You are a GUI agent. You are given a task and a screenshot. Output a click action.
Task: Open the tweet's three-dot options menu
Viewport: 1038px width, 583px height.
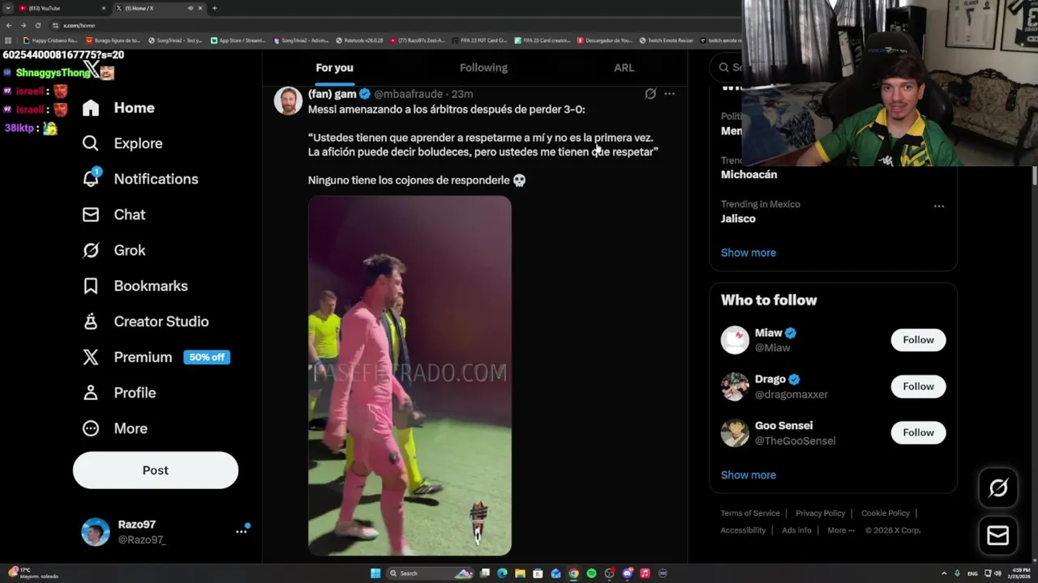pyautogui.click(x=669, y=94)
